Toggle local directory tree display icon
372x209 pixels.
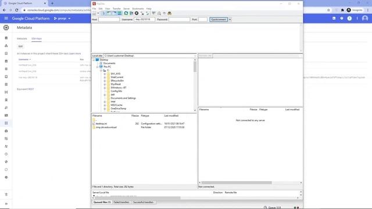pyautogui.click(x=109, y=13)
